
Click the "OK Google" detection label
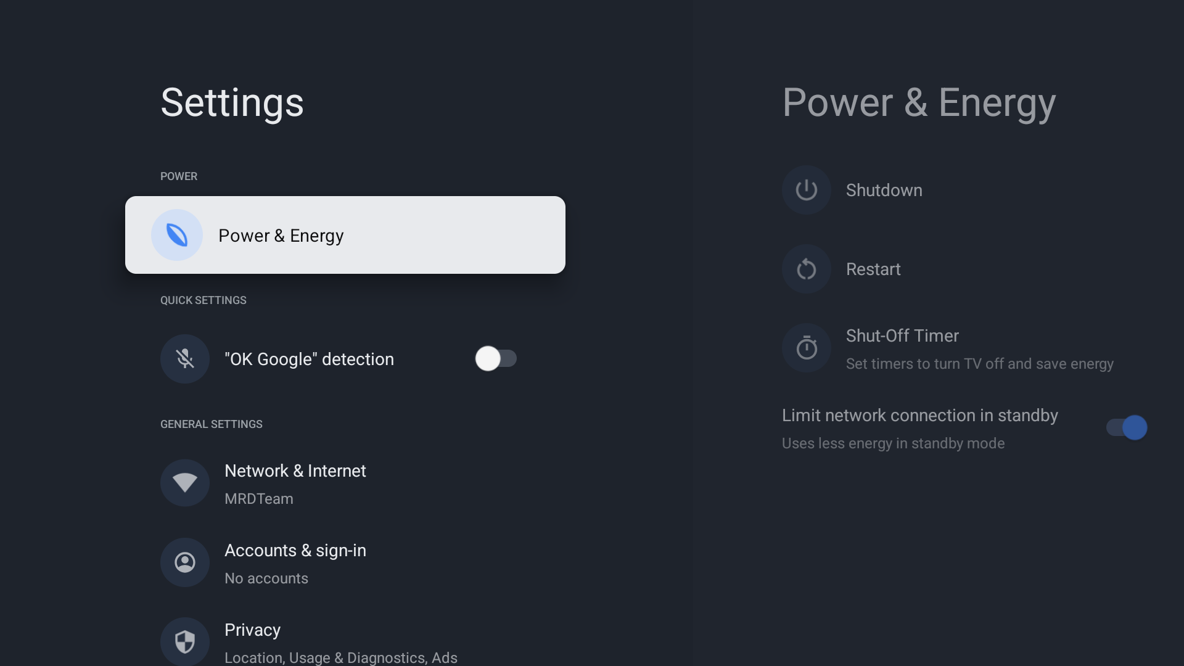(x=309, y=360)
